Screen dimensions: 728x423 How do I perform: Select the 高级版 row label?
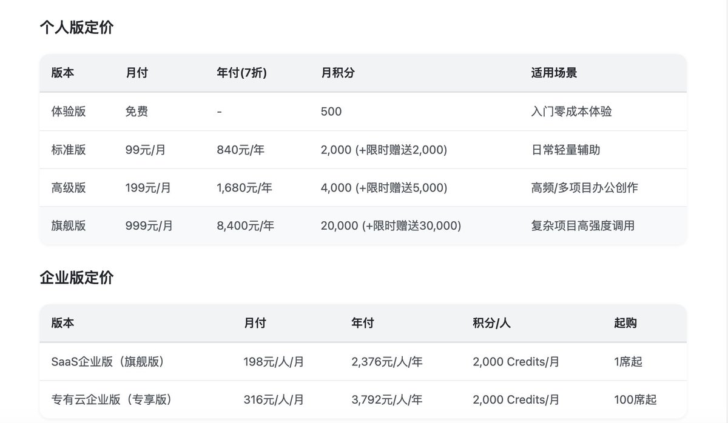coord(69,188)
